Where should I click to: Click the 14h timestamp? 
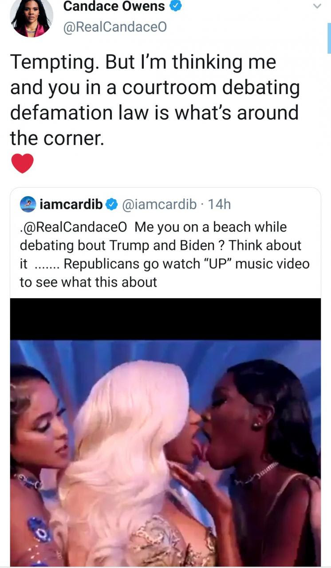220,204
